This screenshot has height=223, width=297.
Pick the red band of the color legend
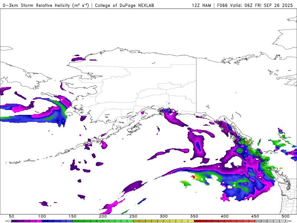pyautogui.click(x=225, y=221)
